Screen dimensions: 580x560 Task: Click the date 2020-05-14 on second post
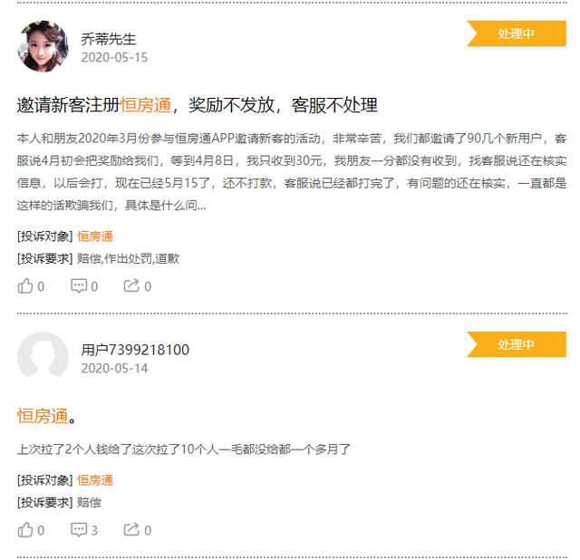point(114,368)
